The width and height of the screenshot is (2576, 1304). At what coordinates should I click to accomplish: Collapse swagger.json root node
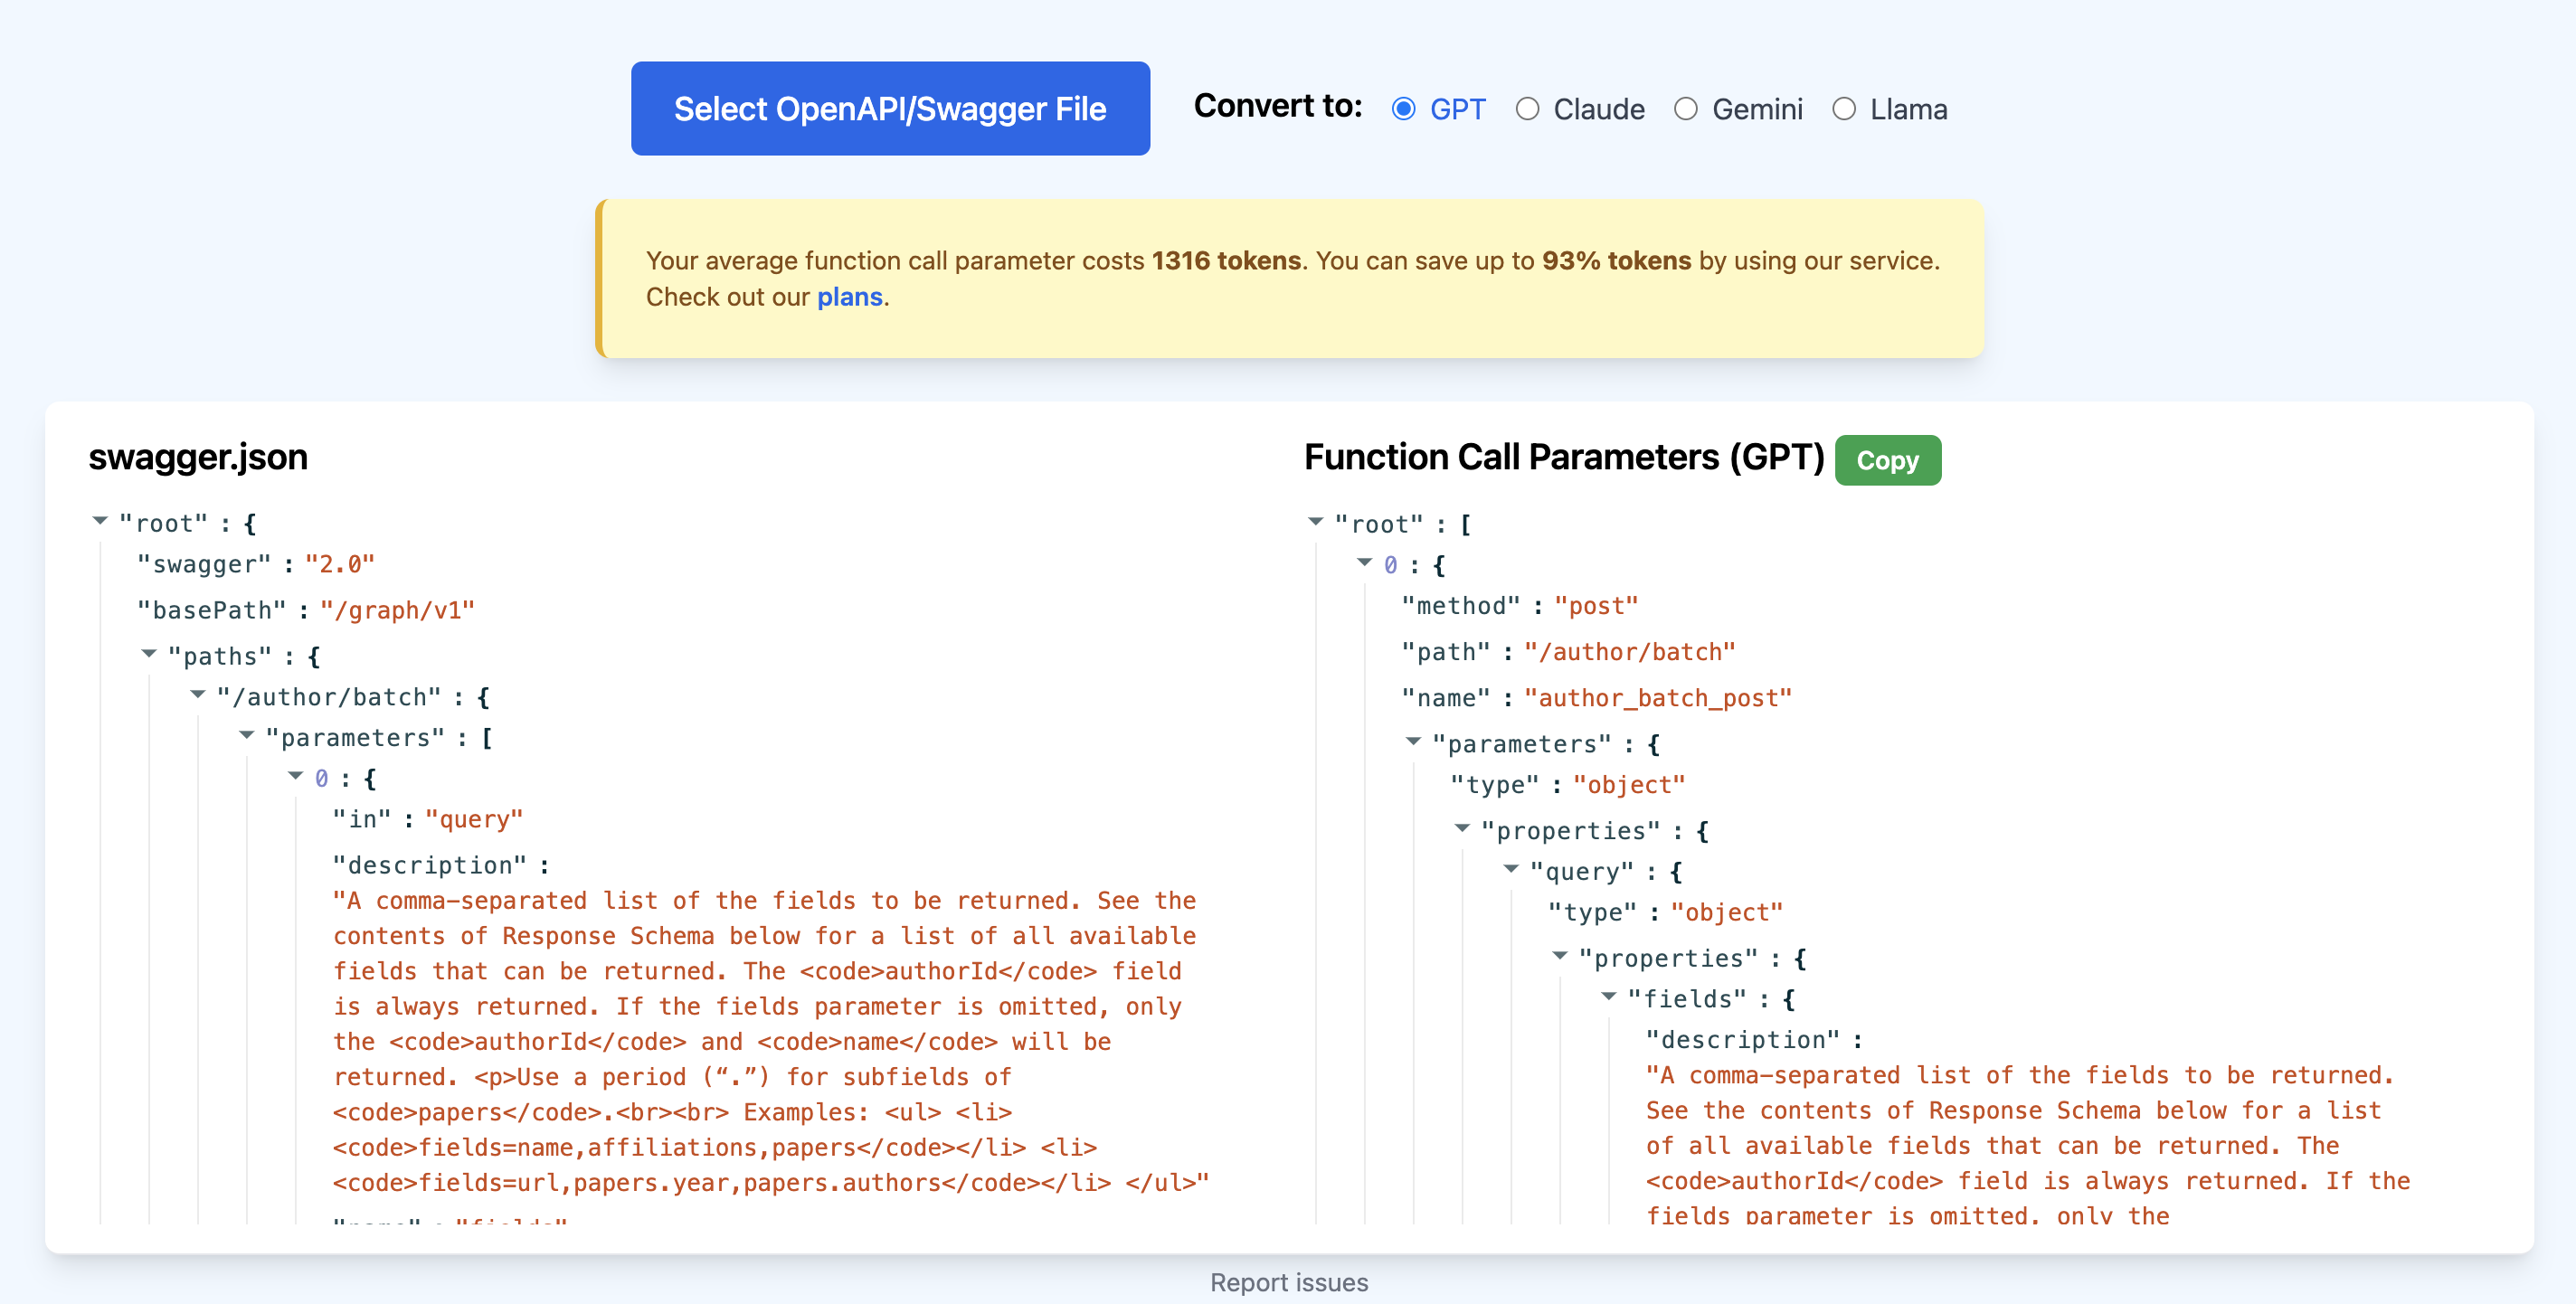(100, 521)
